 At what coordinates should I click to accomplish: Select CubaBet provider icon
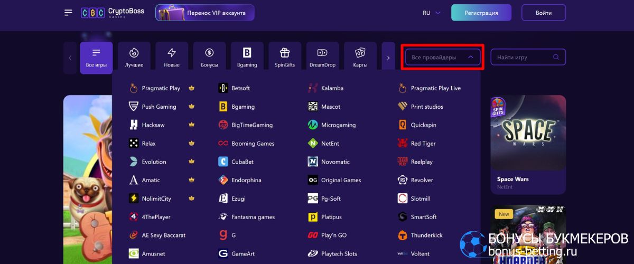pos(223,162)
